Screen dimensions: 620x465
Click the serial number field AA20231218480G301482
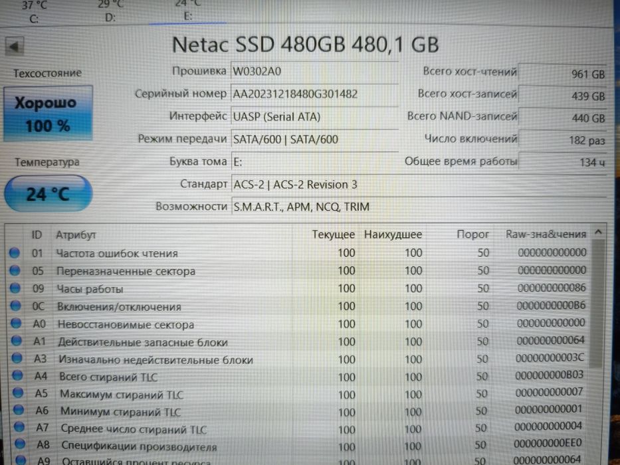pos(314,94)
